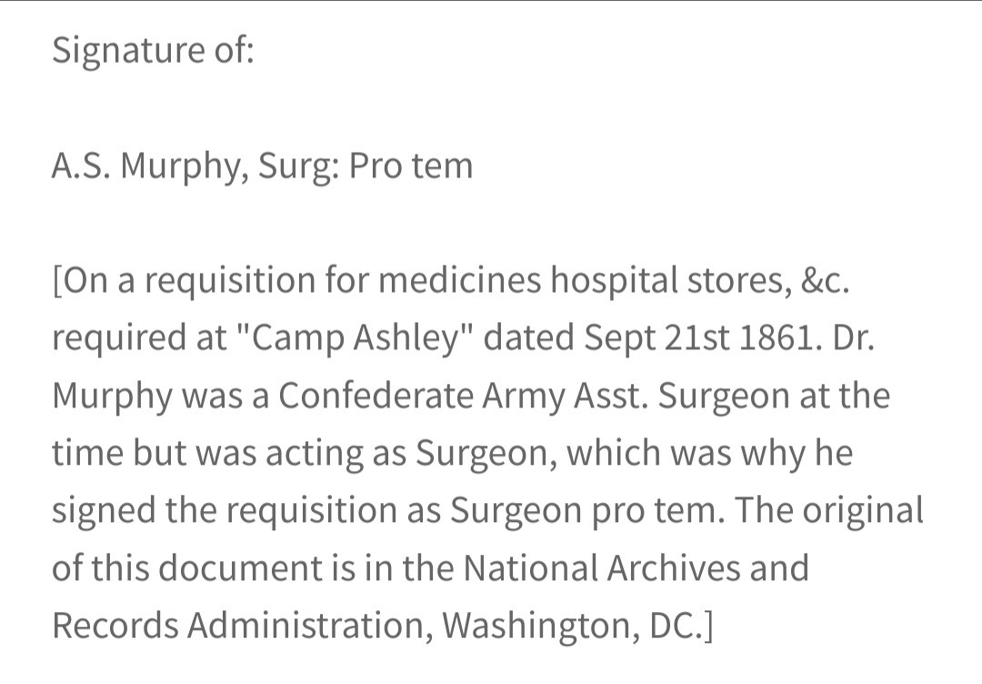Click the phrase "signed the requisition"
The image size is (982, 684).
(225, 510)
